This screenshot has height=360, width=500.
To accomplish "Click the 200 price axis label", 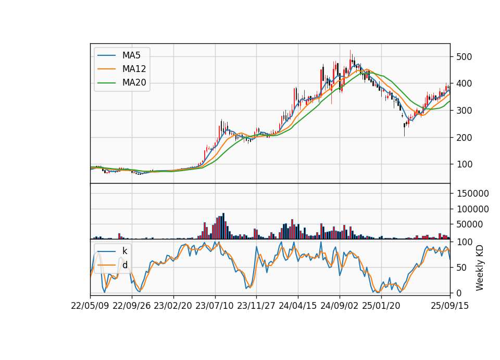I will pos(464,138).
